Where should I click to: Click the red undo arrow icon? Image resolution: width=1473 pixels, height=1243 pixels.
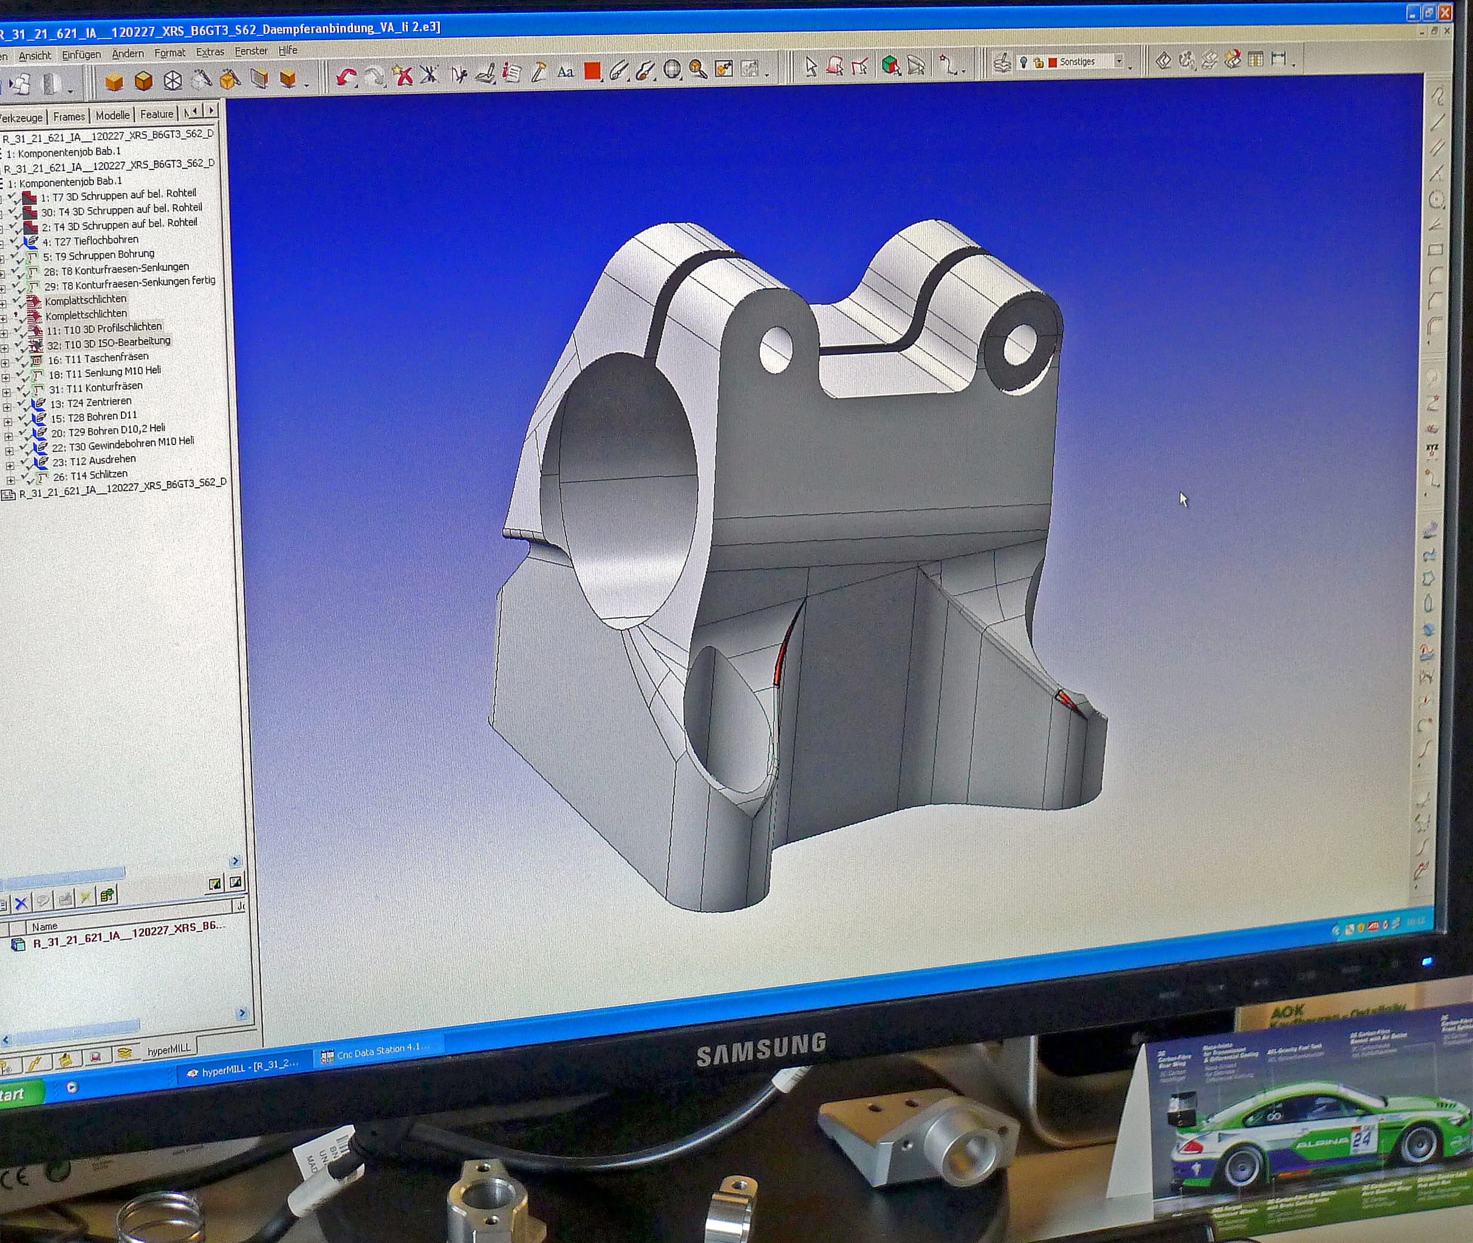pos(346,75)
